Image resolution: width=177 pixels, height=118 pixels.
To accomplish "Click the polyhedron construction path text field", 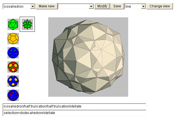I will coord(74,106).
